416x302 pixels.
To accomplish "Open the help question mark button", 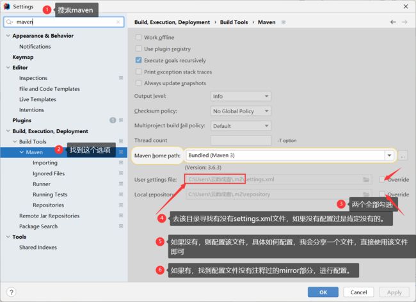I will (x=11, y=292).
